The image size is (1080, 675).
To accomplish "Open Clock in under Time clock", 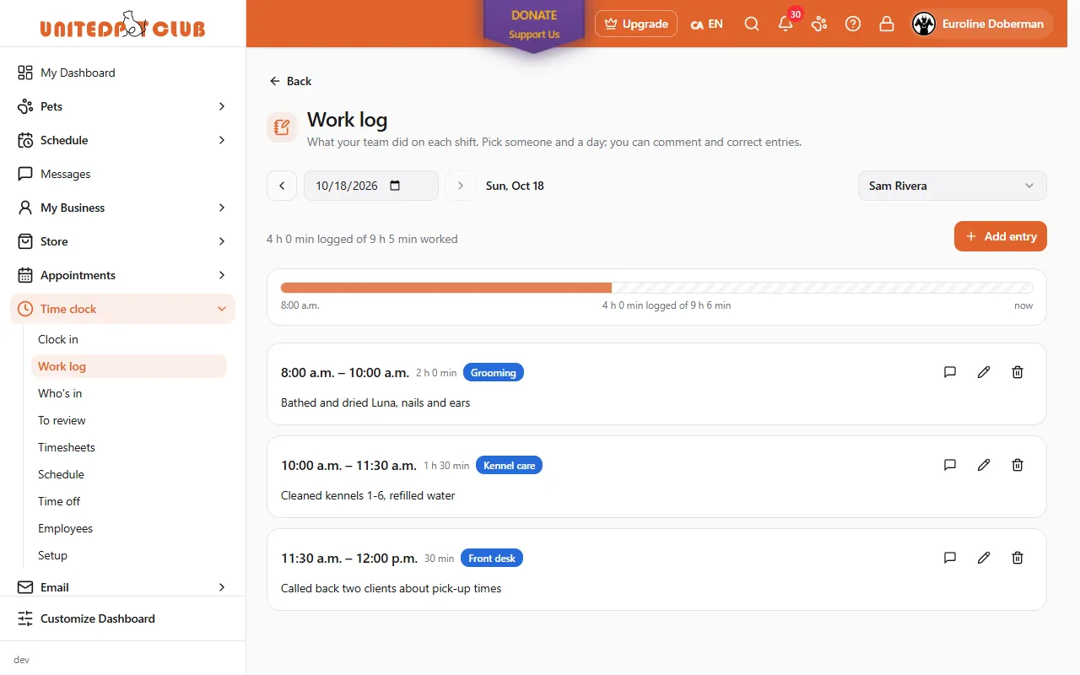I will pyautogui.click(x=129, y=339).
